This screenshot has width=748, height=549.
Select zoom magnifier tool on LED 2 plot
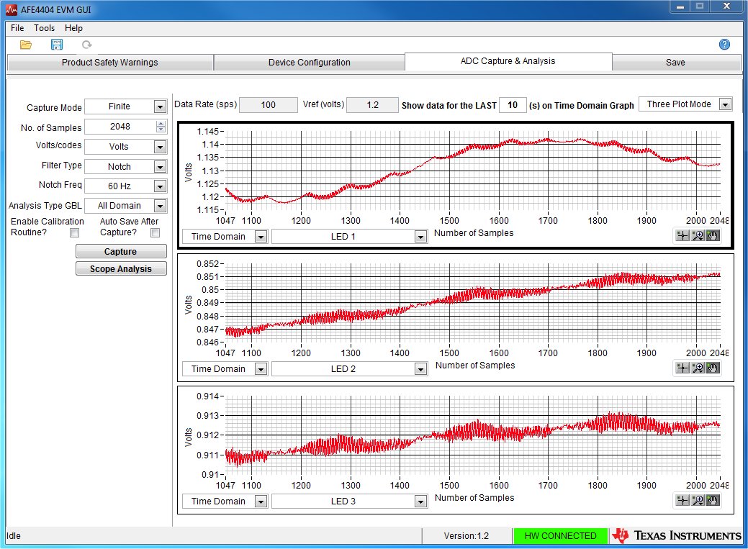point(698,368)
